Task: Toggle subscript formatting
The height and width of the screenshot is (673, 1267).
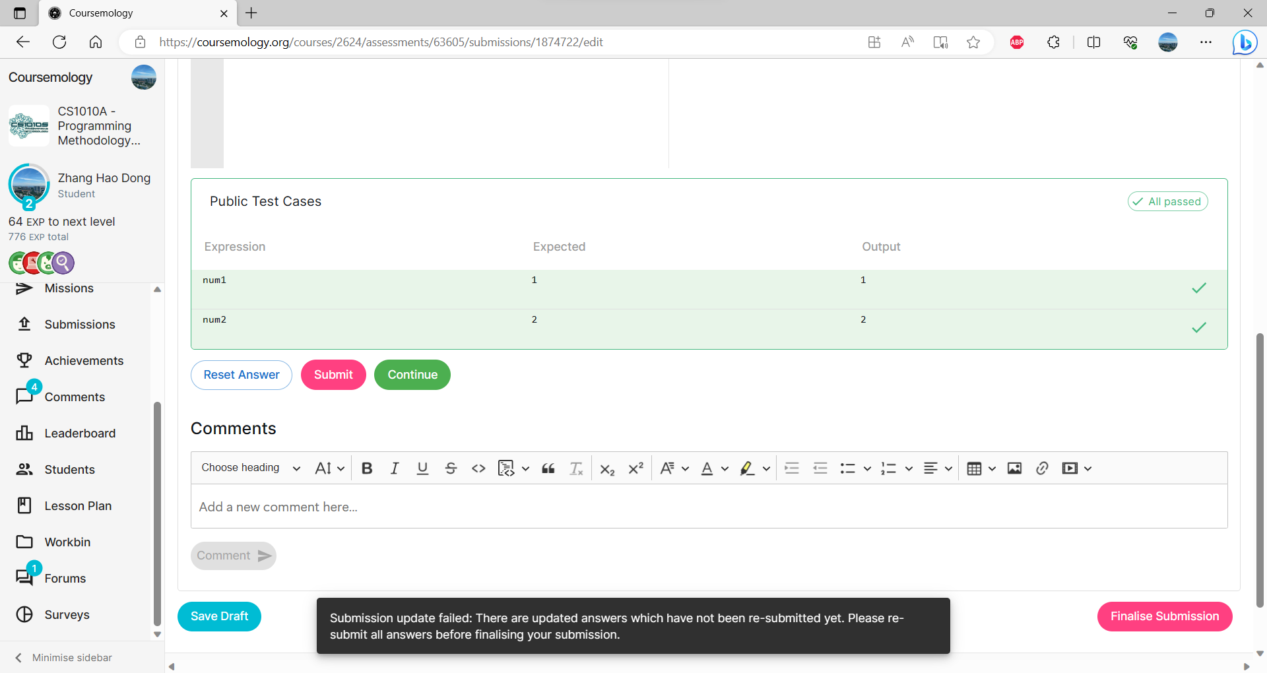Action: (607, 469)
